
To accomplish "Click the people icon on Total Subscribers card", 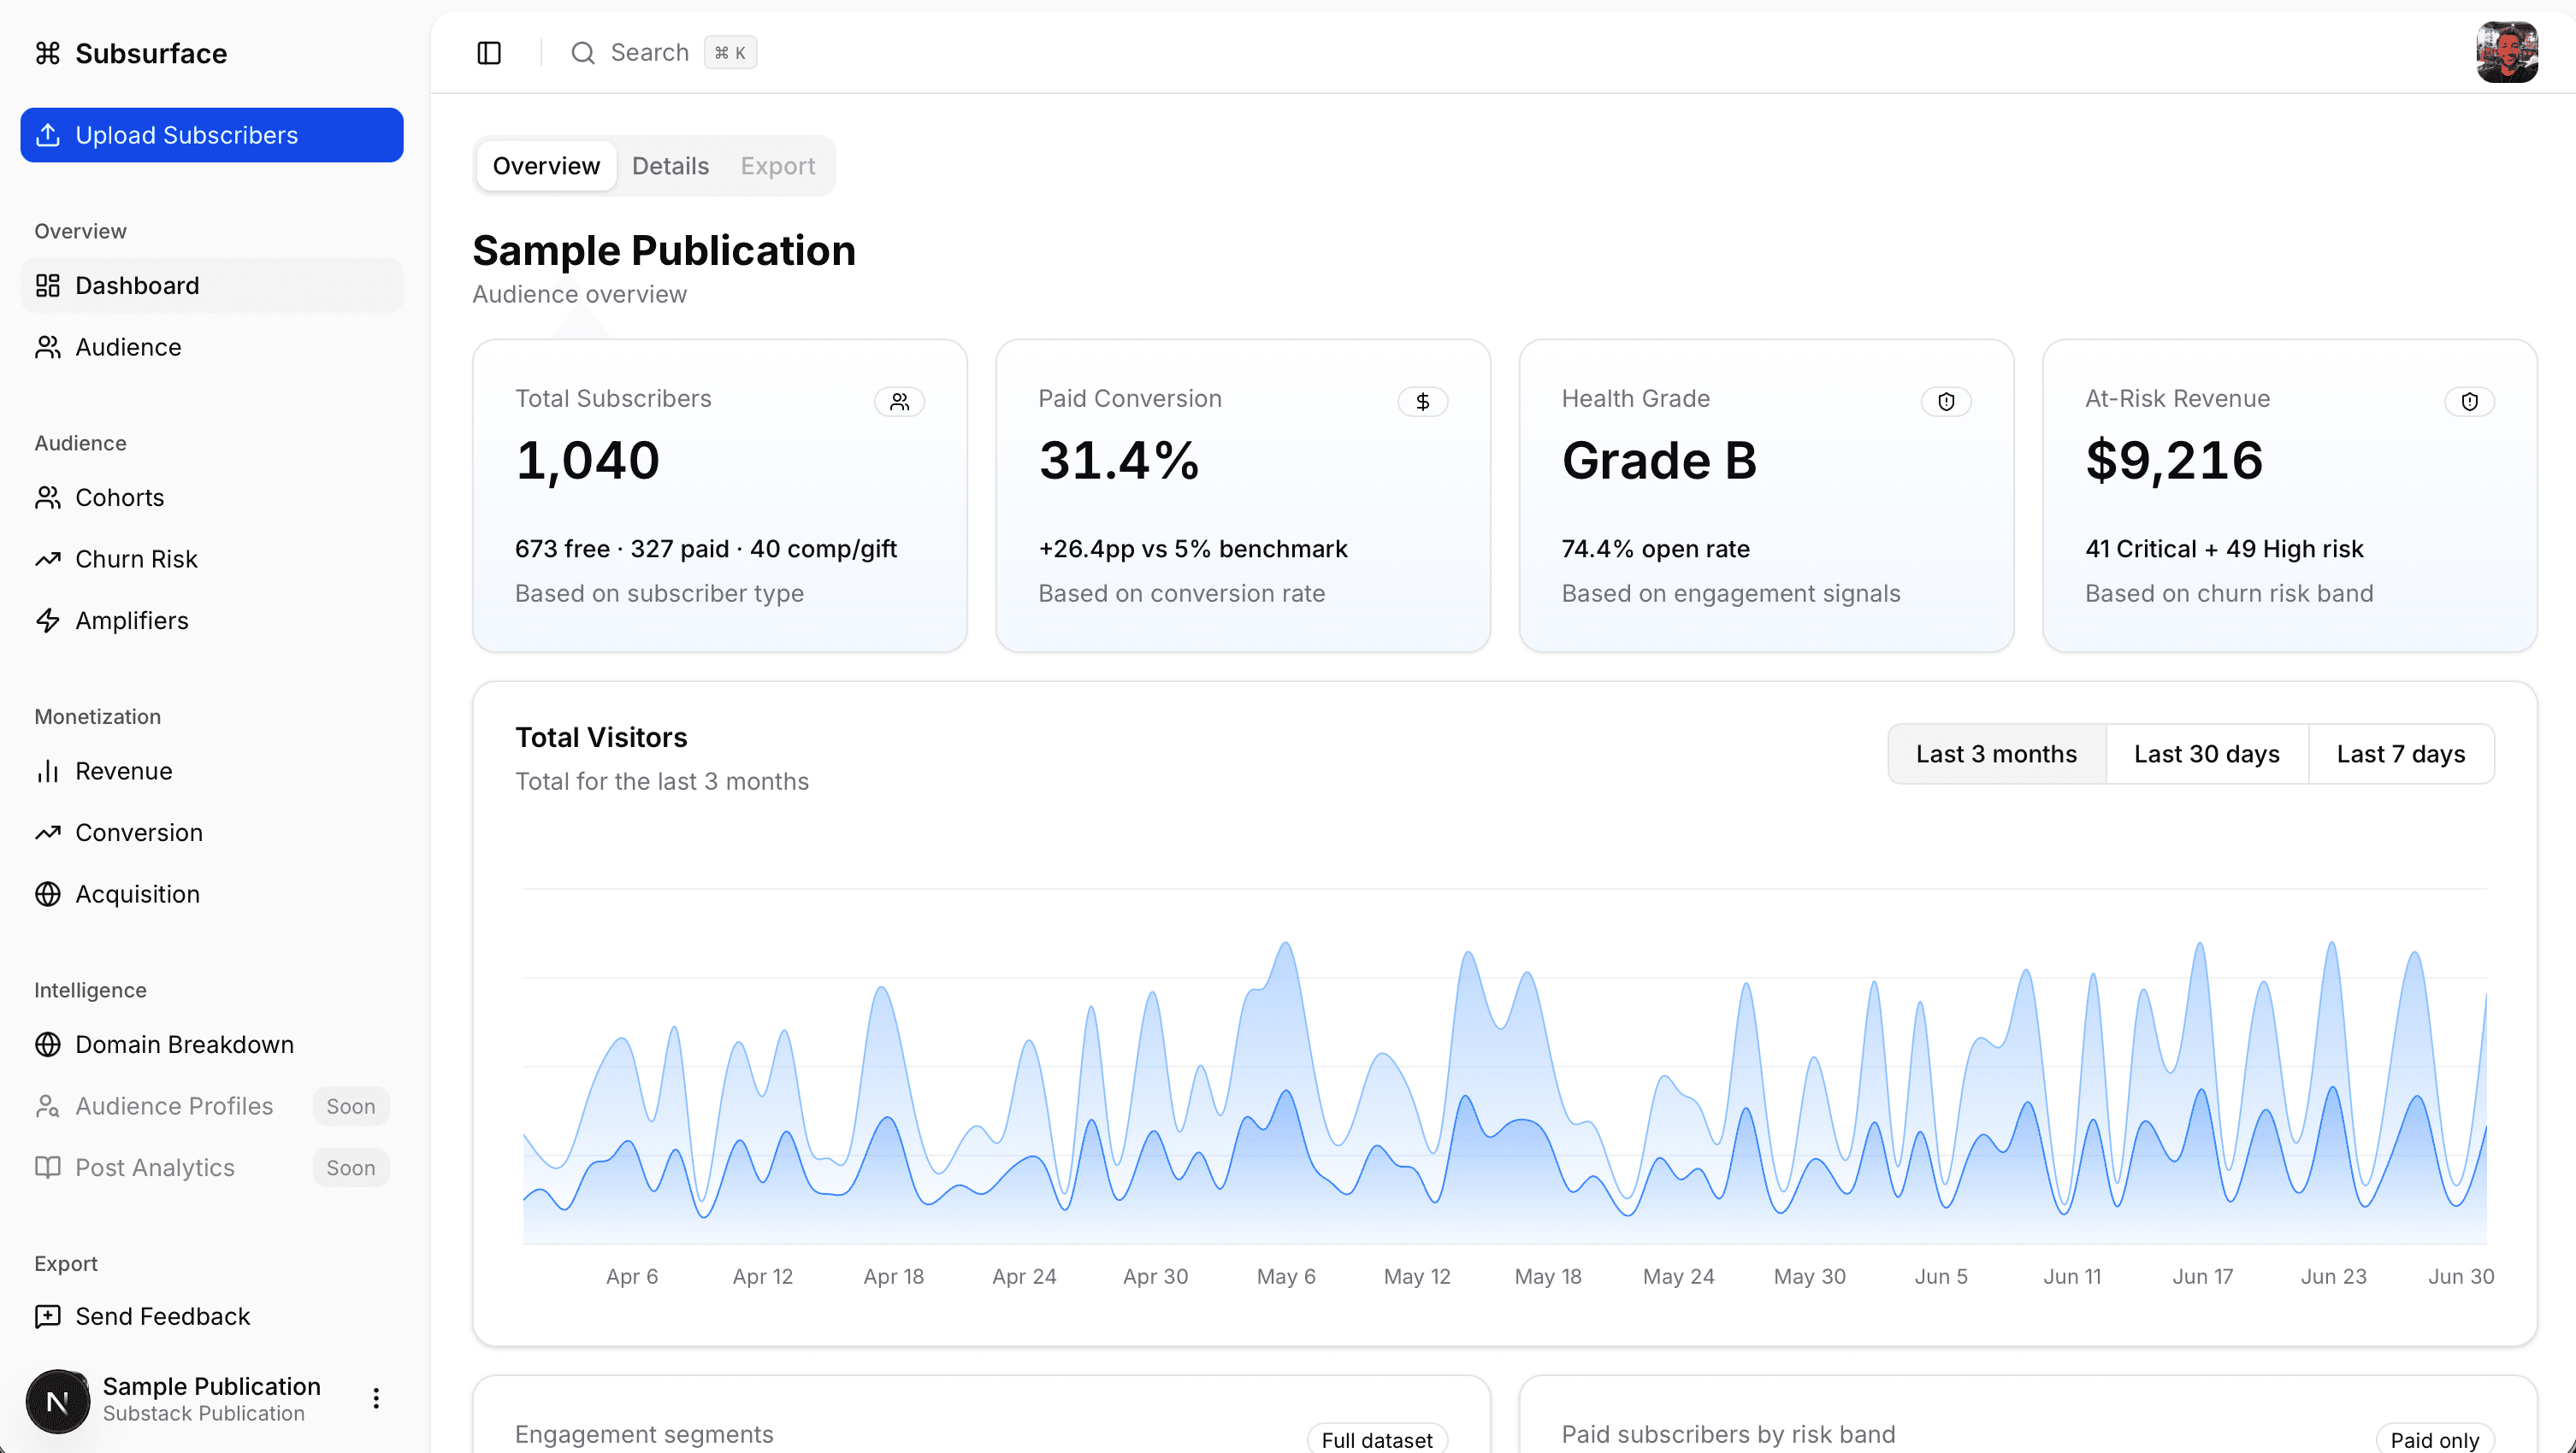I will tap(899, 402).
